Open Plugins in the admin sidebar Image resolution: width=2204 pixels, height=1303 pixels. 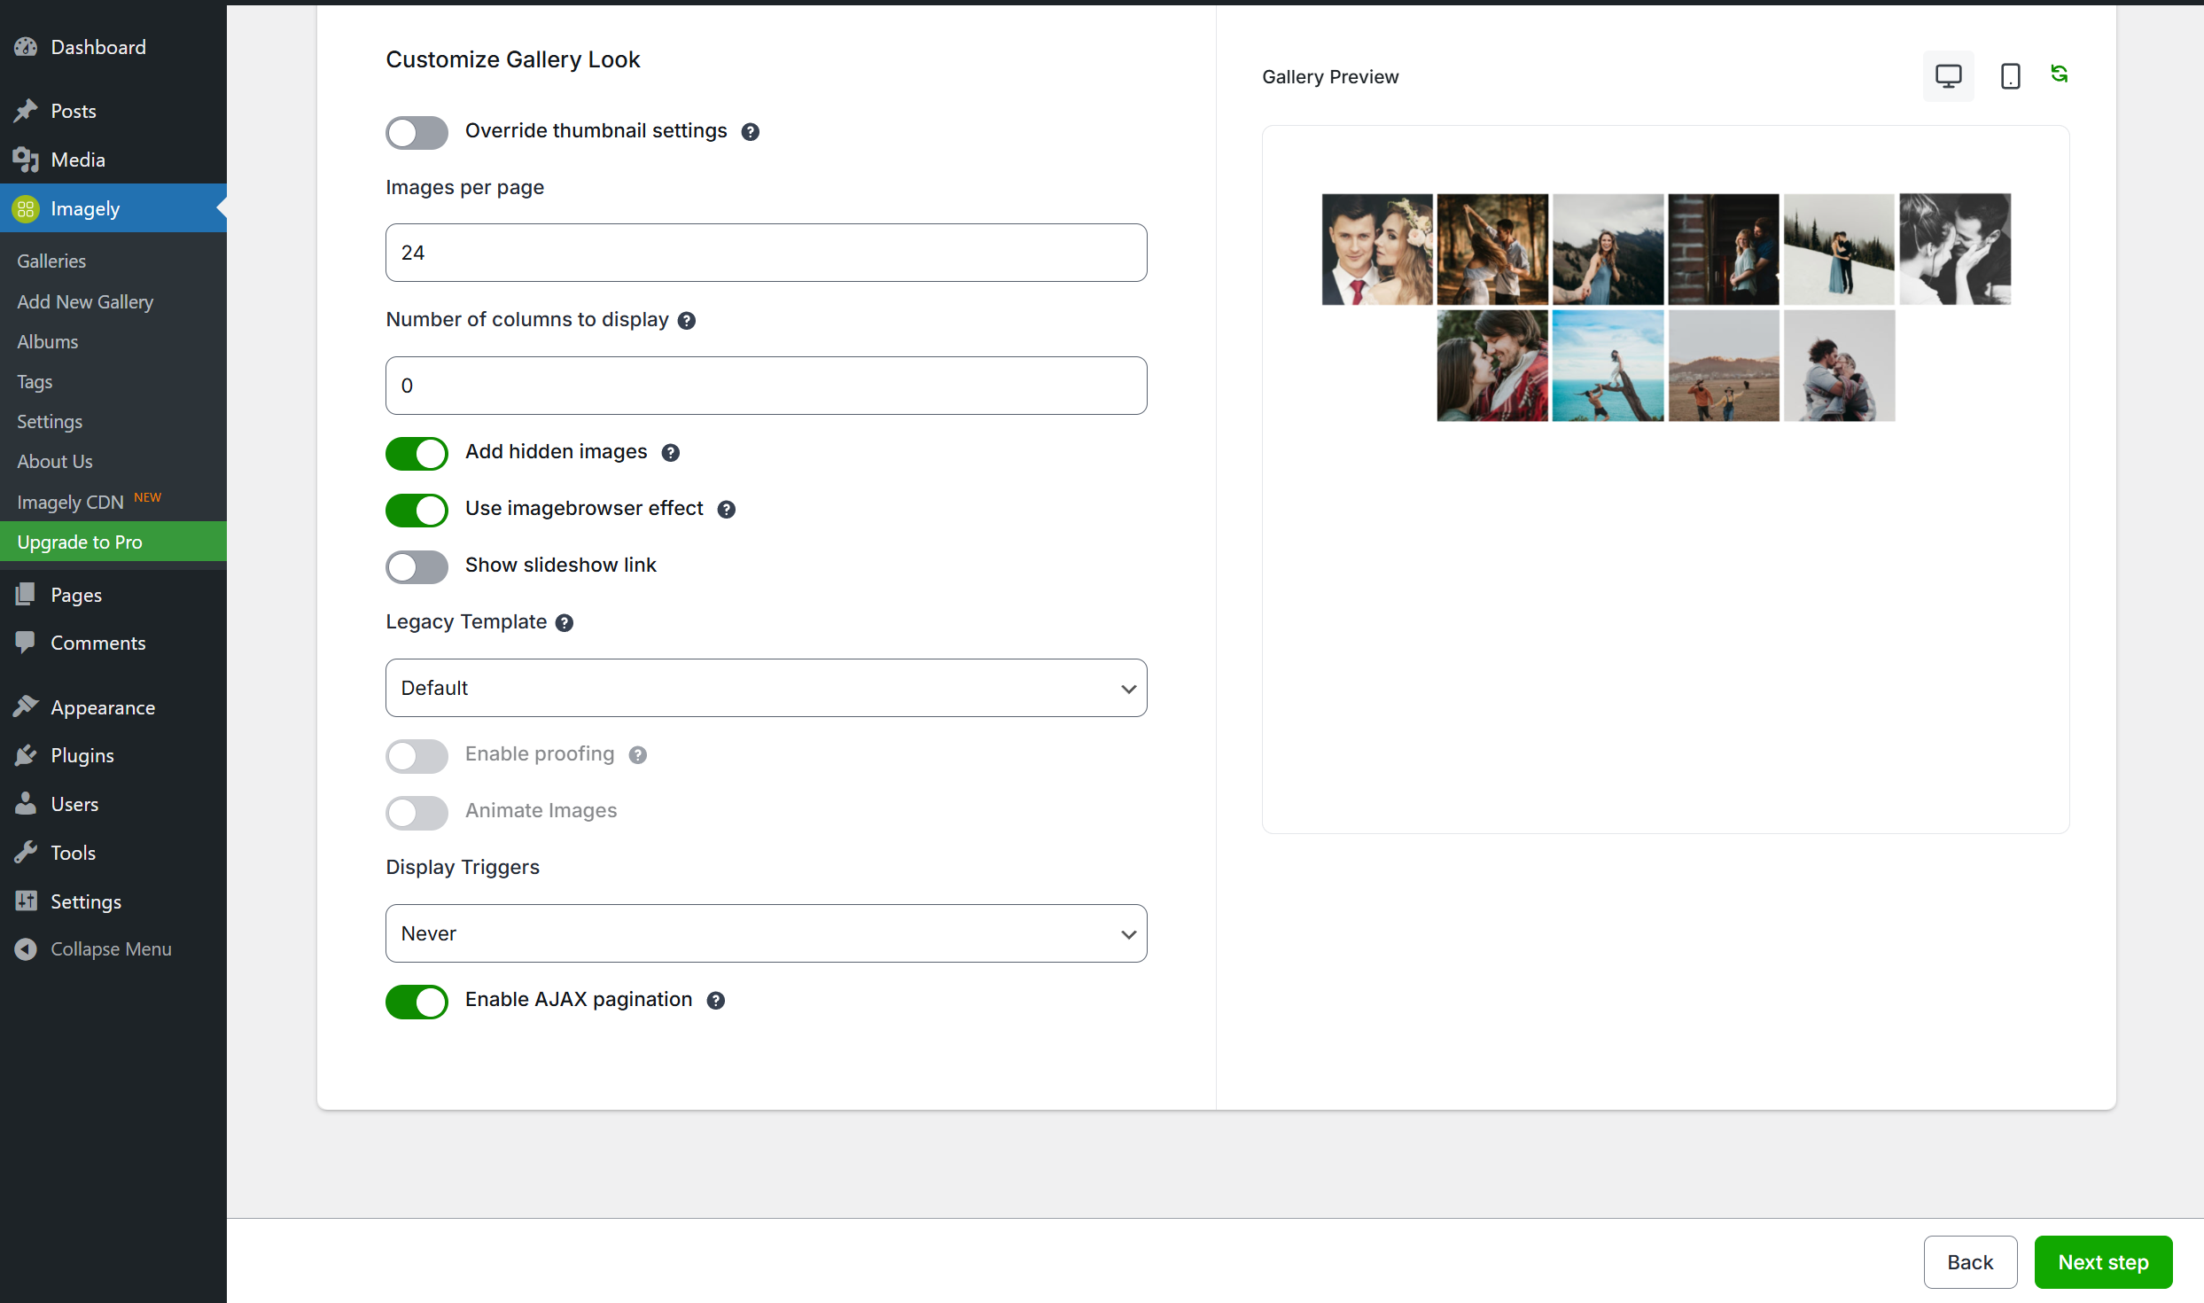coord(82,755)
